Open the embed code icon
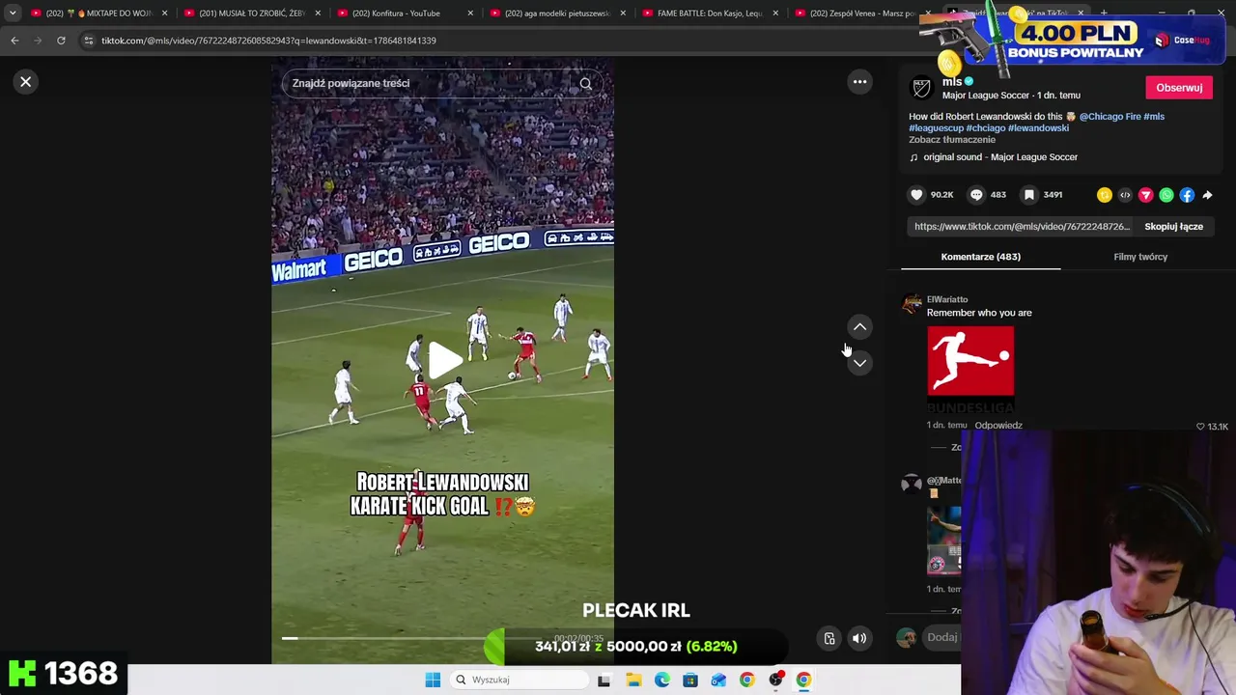1236x695 pixels. [x=1125, y=195]
